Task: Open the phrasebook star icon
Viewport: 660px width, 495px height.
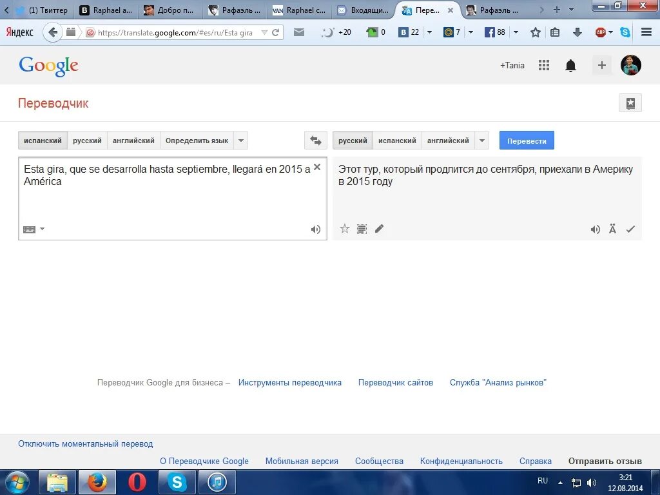Action: (x=630, y=102)
